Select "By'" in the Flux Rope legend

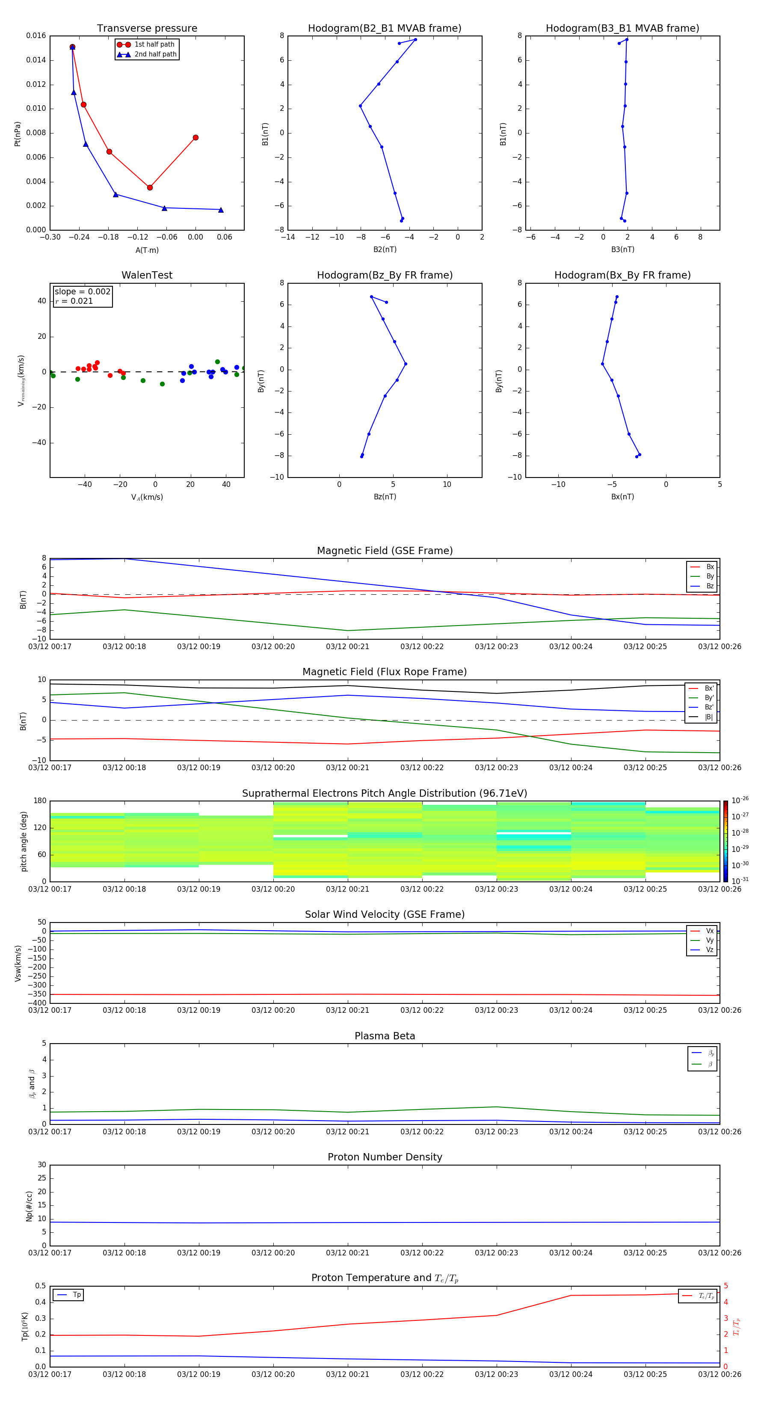coord(702,698)
